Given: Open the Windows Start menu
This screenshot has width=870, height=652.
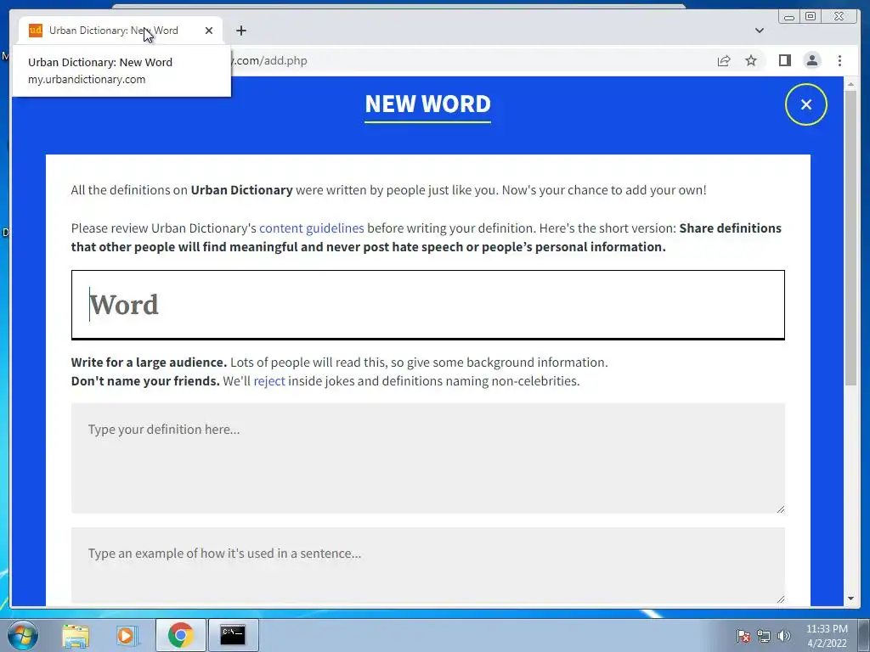Looking at the screenshot, I should pyautogui.click(x=23, y=635).
